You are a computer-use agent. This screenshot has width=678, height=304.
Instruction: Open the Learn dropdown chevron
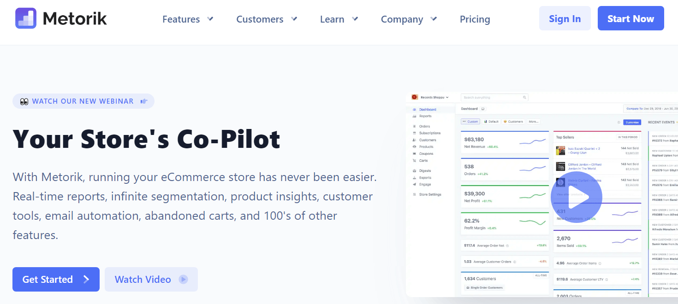click(x=355, y=19)
